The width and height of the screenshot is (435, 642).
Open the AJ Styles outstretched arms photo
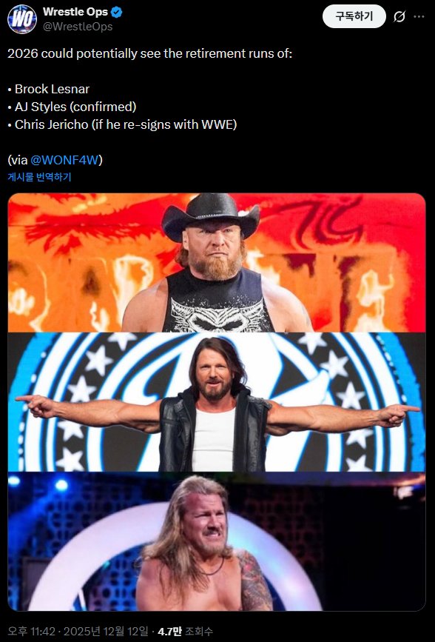pyautogui.click(x=217, y=402)
